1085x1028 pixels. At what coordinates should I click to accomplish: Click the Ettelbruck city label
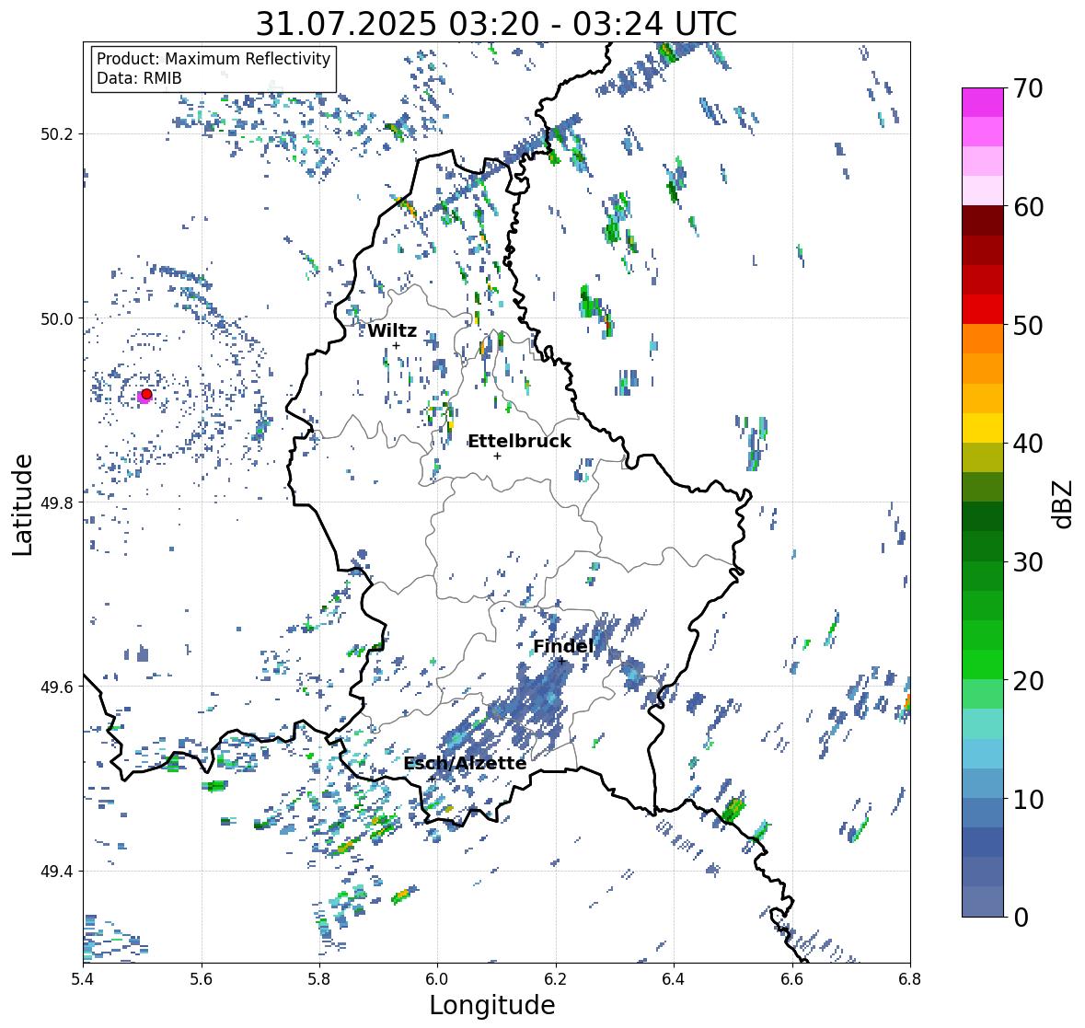pyautogui.click(x=519, y=442)
